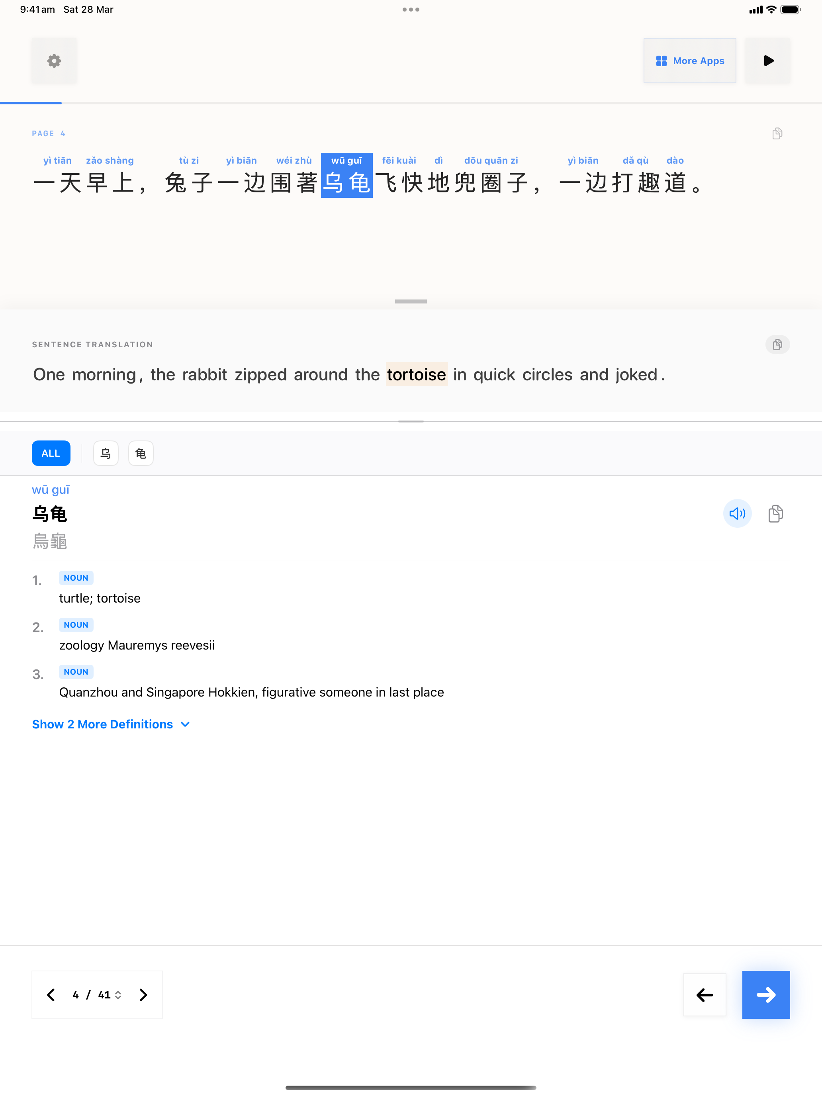Play pronunciation of 乌龟
Image resolution: width=822 pixels, height=1096 pixels.
[737, 513]
